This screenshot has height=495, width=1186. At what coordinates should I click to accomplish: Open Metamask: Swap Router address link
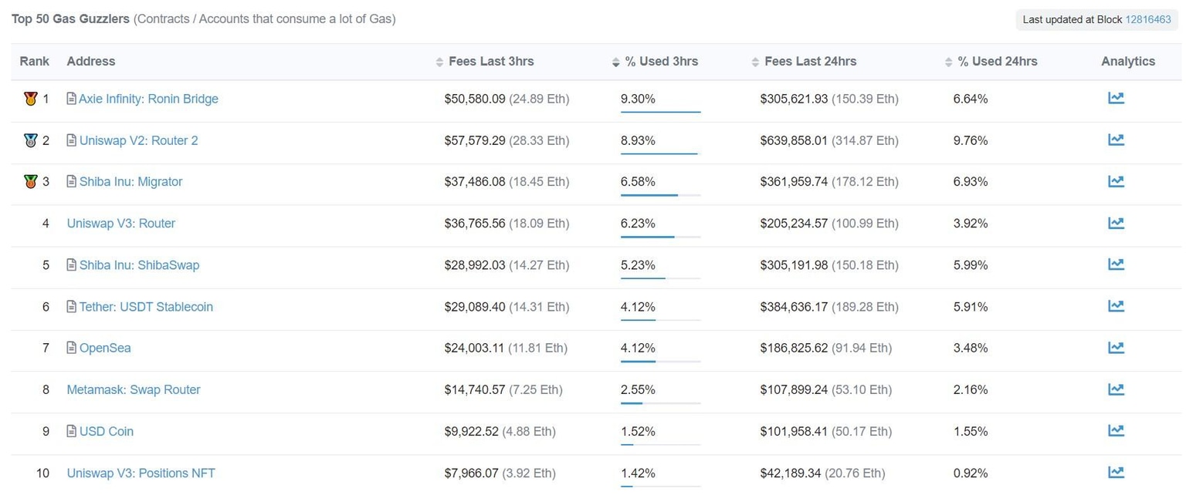pyautogui.click(x=134, y=390)
